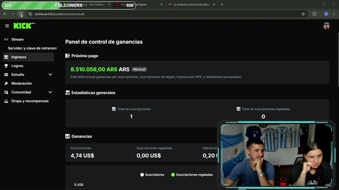This screenshot has width=339, height=190.
Task: Click the wallet icon beside Próximo pago
Action: (68, 56)
